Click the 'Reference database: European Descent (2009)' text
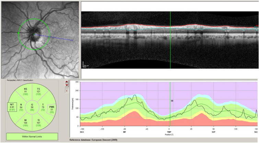The image size is (259, 143). point(98,140)
